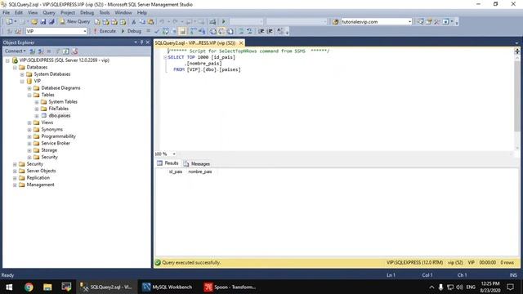Viewport: 523px width, 294px height.
Task: Switch to the Results tab
Action: pyautogui.click(x=168, y=163)
